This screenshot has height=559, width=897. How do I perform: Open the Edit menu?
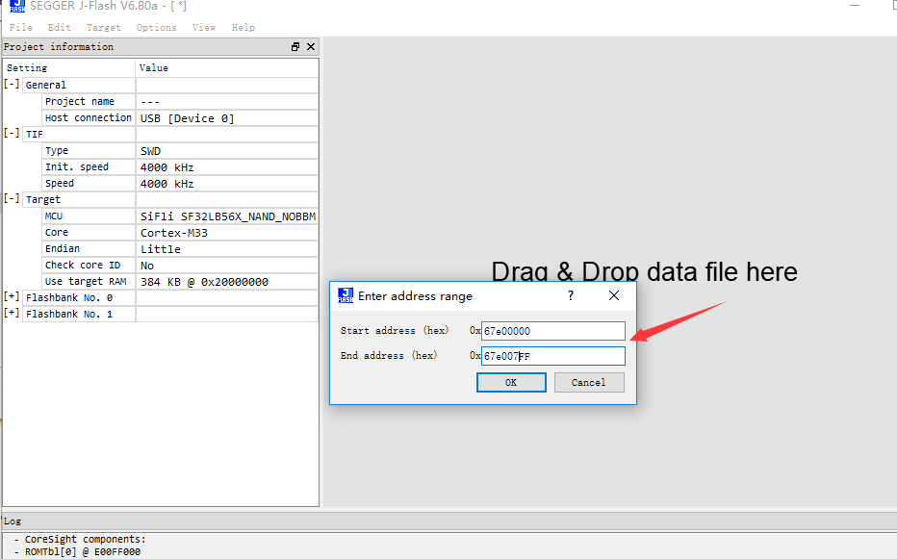[59, 28]
